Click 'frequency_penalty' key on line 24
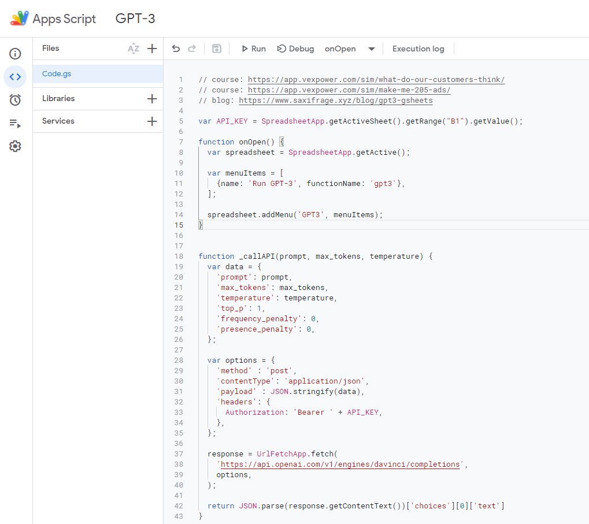 point(259,319)
